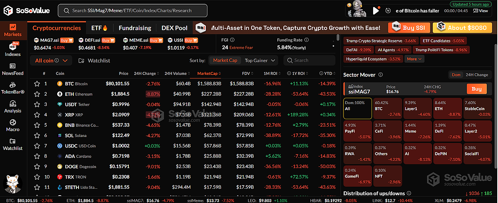Buy MAG7.ssi using cart button
Viewport: 498px width, 203px height.
tap(66, 40)
